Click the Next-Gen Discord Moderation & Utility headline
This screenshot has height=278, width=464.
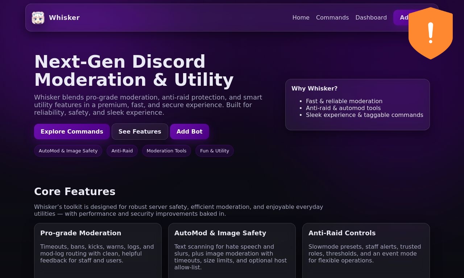point(134,71)
